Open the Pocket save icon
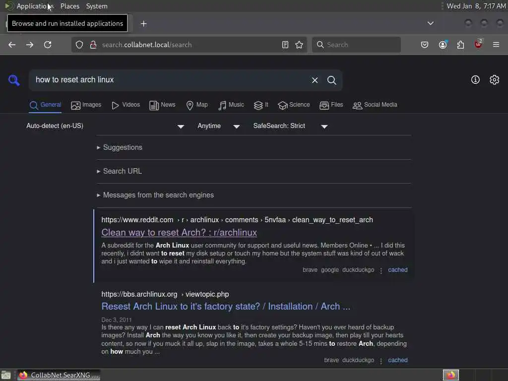Image resolution: width=508 pixels, height=381 pixels. pyautogui.click(x=425, y=45)
